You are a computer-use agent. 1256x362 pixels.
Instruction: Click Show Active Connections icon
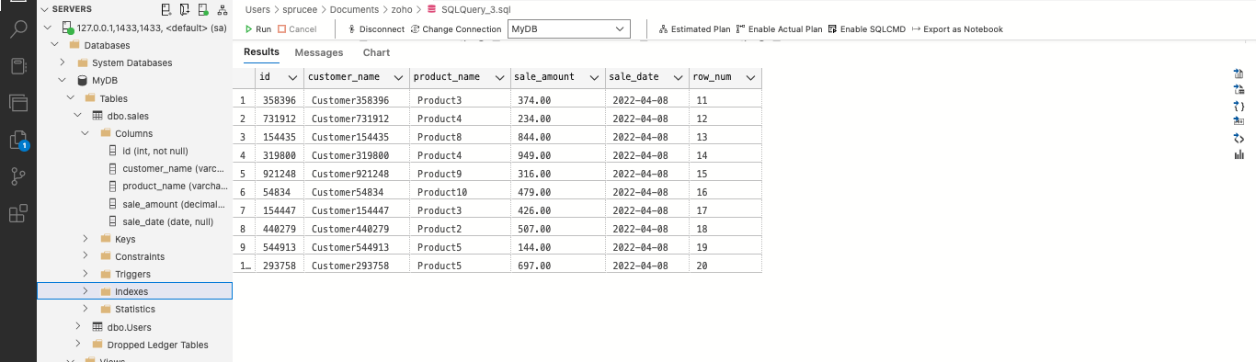point(203,9)
